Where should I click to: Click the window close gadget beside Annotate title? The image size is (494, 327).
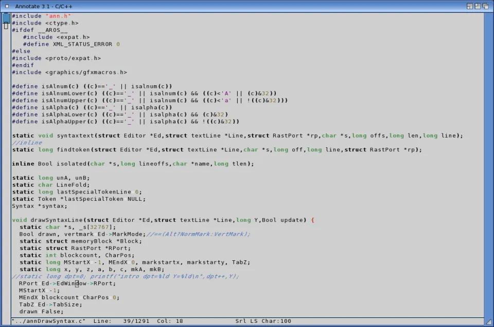point(7,6)
